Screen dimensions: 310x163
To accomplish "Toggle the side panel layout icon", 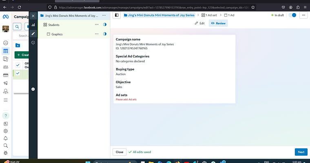I will (117, 15).
